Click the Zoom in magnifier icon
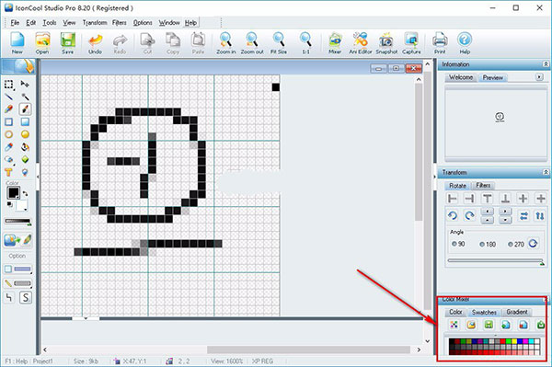552x367 pixels. [225, 42]
